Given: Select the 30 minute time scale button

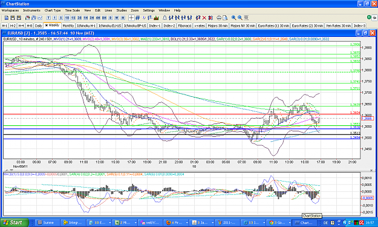Looking at the screenshot, I should coord(80,18).
